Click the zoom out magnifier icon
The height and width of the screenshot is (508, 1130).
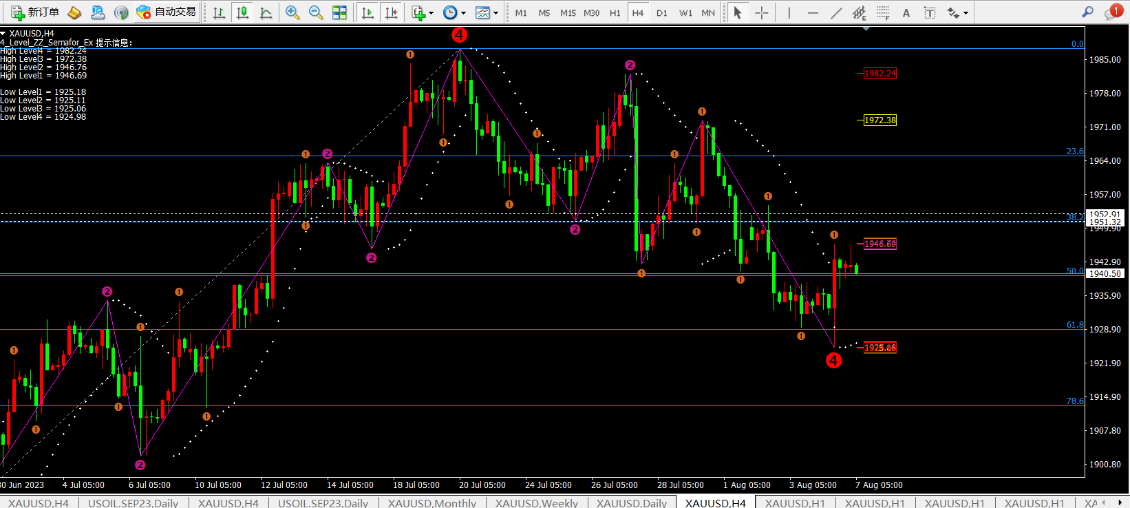(x=316, y=12)
